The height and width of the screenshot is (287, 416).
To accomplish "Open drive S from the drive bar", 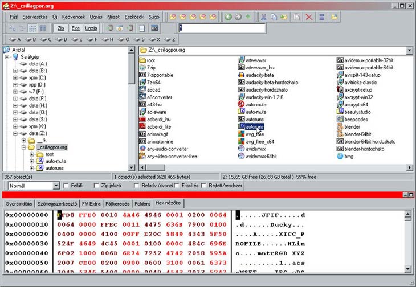I will point(139,39).
